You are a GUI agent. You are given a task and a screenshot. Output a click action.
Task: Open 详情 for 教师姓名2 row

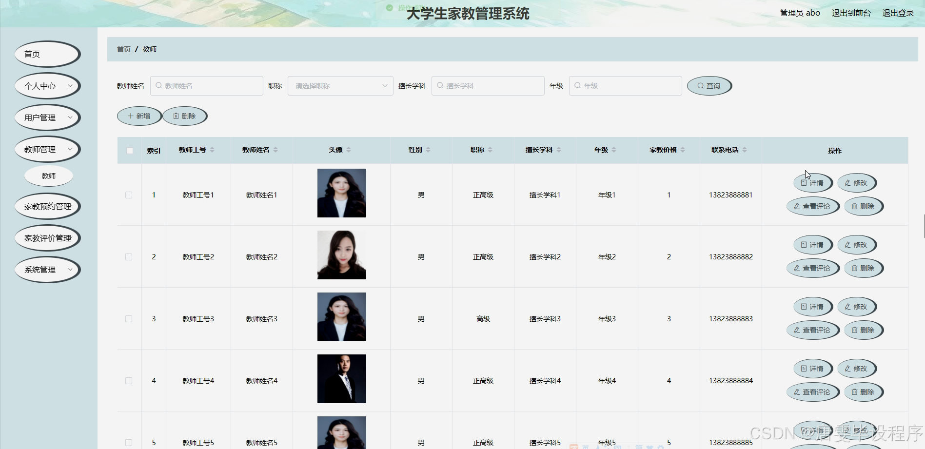tap(812, 245)
